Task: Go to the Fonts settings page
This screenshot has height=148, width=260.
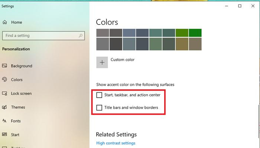Action: (16, 121)
